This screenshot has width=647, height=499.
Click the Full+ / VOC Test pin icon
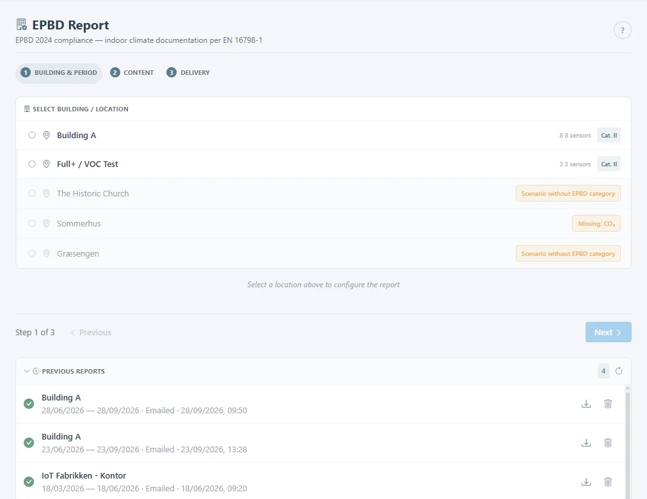46,164
